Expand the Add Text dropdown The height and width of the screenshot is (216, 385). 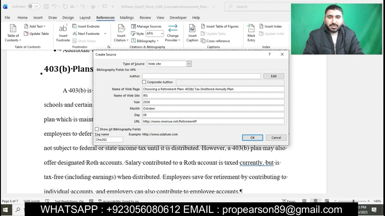45,26
